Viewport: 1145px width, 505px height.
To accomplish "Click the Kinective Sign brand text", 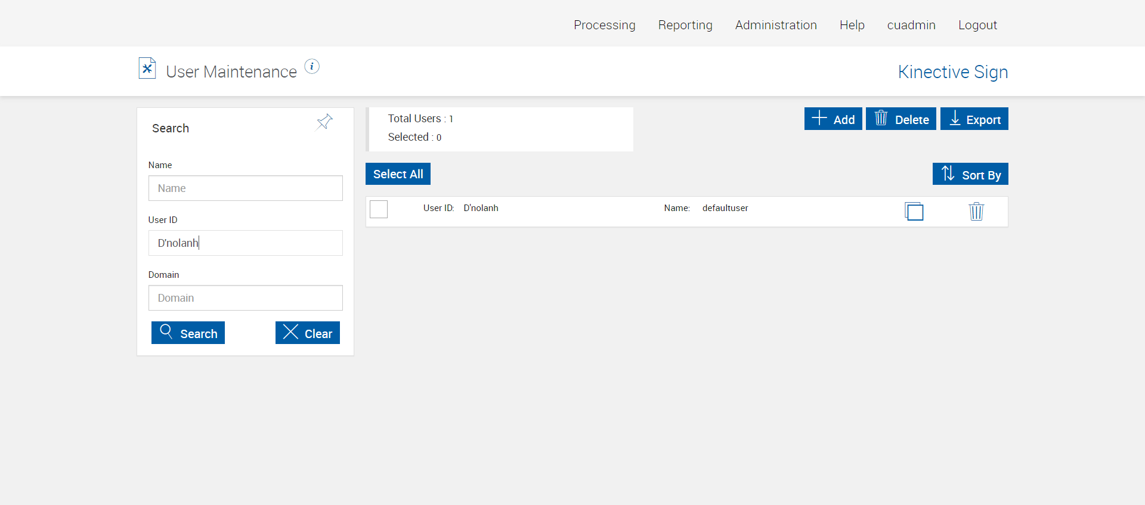I will coord(953,72).
